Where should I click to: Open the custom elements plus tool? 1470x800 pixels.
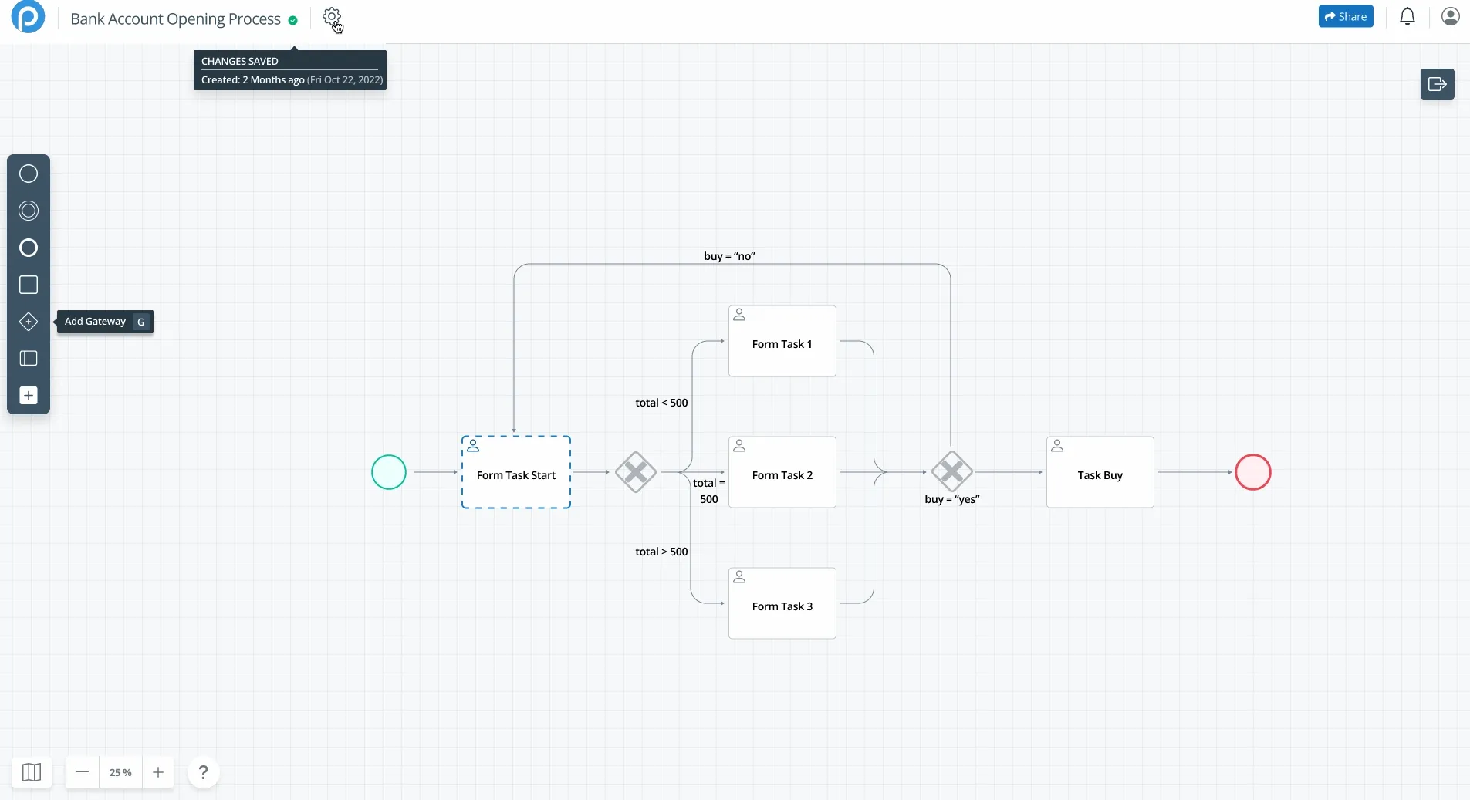28,396
